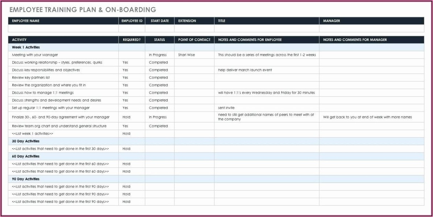Click the empty cell under TITLE header

[x=267, y=28]
